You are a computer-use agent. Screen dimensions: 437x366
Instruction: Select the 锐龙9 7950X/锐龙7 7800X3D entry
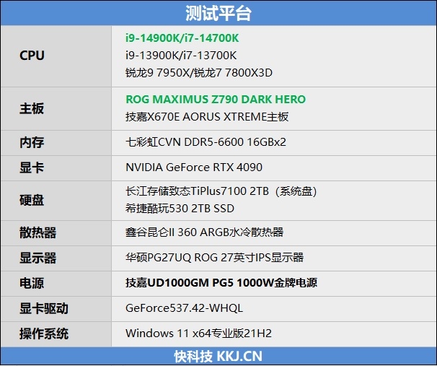point(199,72)
